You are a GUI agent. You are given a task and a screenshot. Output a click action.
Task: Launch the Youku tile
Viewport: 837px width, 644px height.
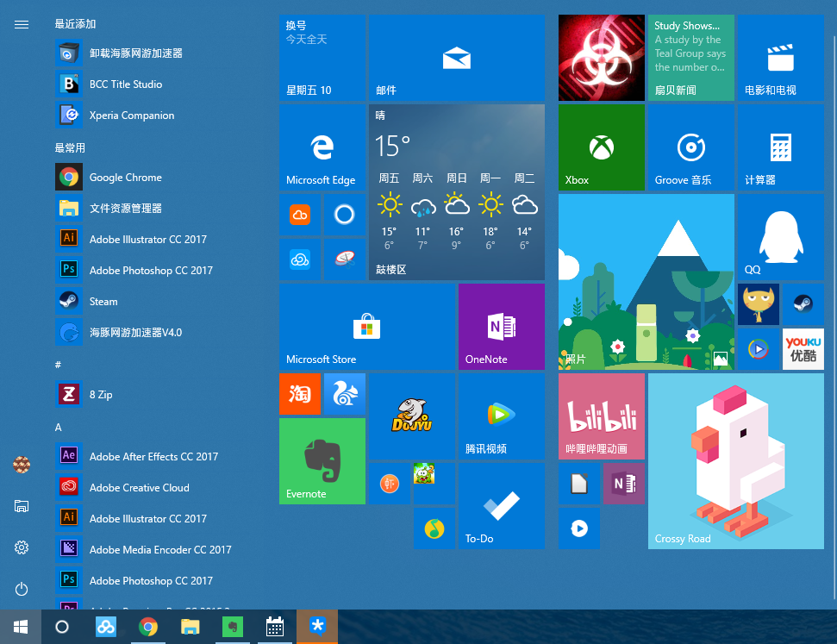tap(803, 349)
